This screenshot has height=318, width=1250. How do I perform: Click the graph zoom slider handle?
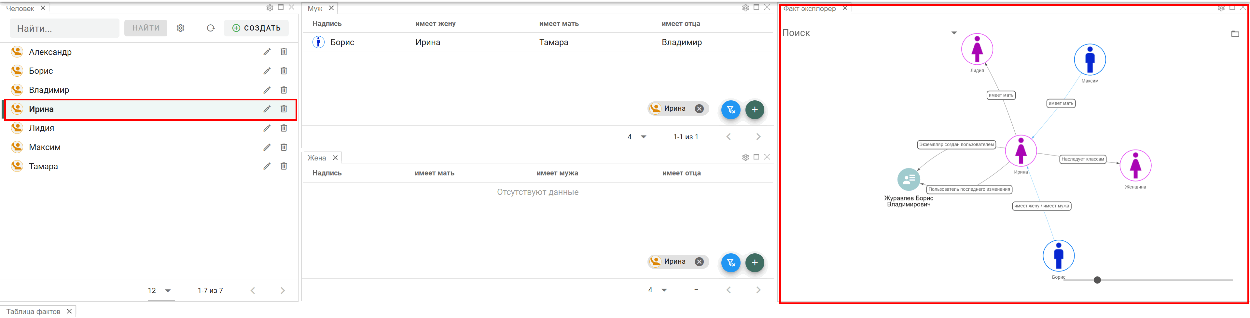pos(1097,280)
